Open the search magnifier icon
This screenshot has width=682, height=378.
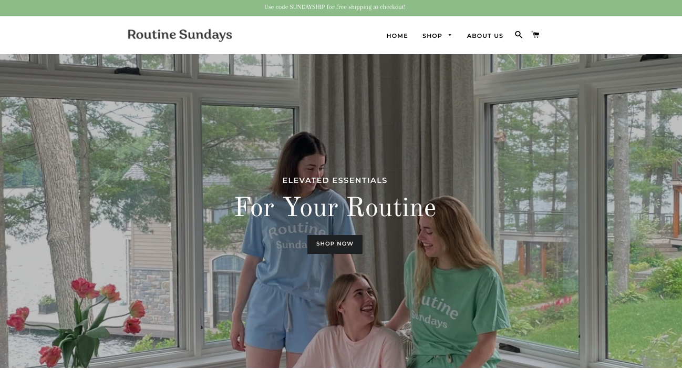[x=519, y=35]
